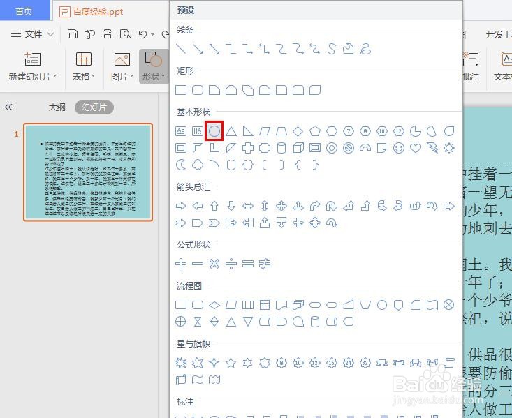Select the can cylinder in basic shapes

[x=281, y=148]
